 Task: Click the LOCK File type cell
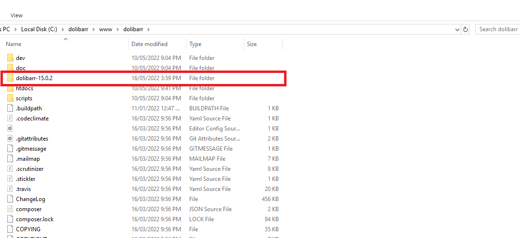[x=202, y=219]
